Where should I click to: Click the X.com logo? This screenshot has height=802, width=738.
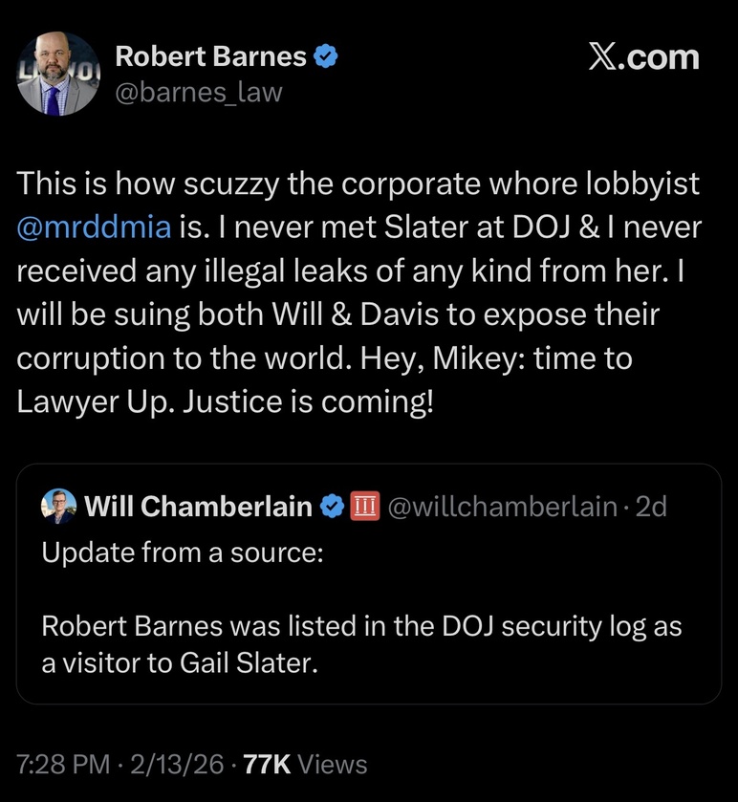[x=643, y=57]
